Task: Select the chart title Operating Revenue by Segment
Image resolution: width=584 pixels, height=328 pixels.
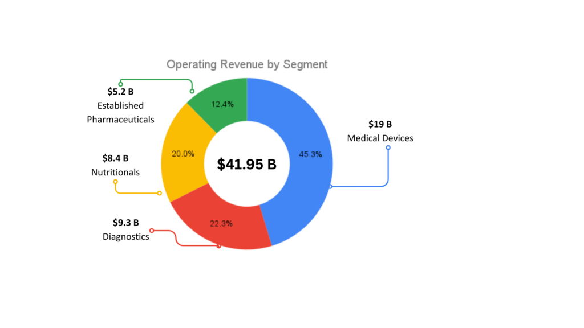Action: pyautogui.click(x=247, y=64)
